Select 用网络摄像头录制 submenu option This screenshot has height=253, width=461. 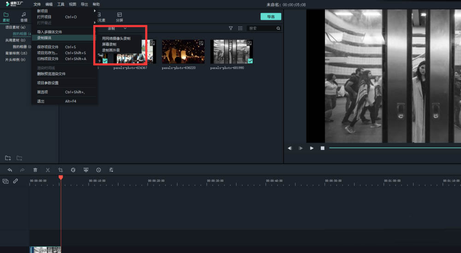point(116,39)
